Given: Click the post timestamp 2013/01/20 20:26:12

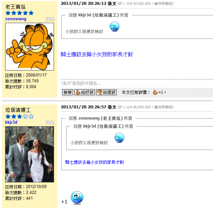Looking at the screenshot, I should [x=84, y=4].
